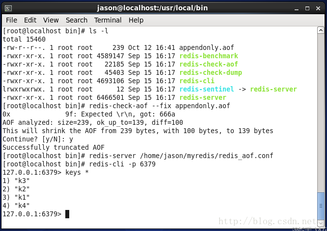Screen dimensions: 327x231
Task: Click the 'redis-cli -p 6379' command
Action: coord(122,164)
